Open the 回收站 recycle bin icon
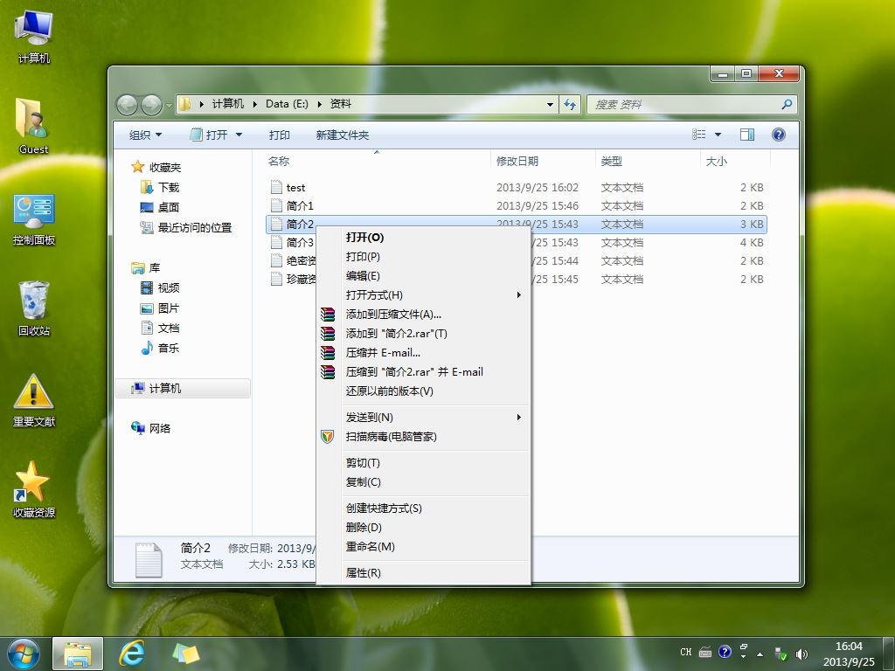895x671 pixels. 34,308
